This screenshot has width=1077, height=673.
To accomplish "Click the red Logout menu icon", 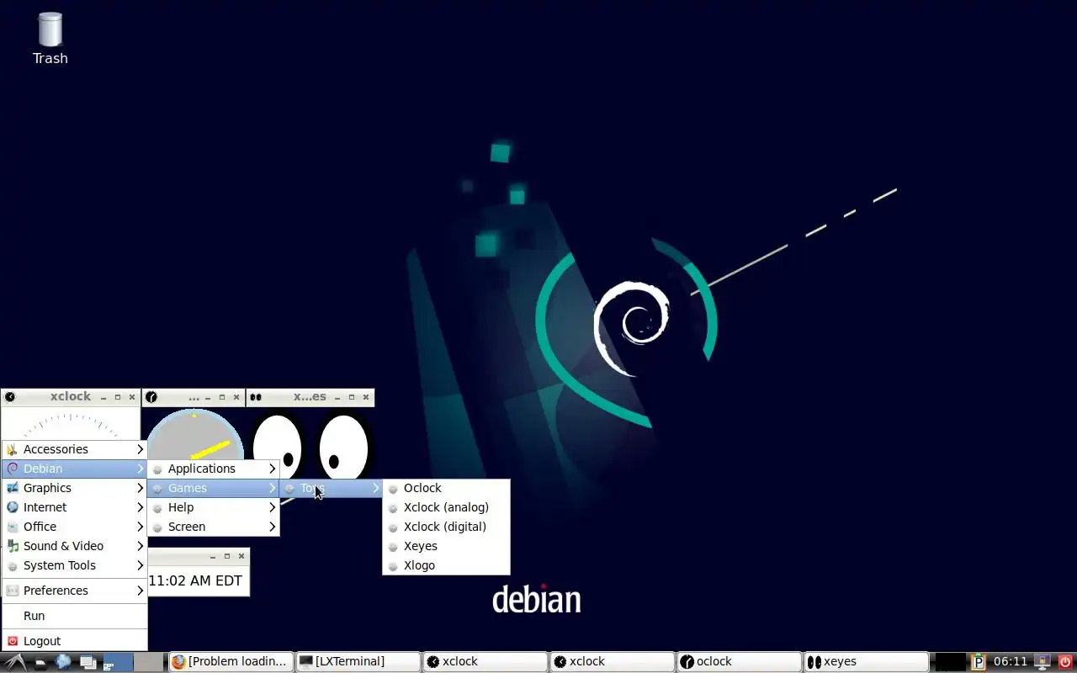I will coord(13,641).
